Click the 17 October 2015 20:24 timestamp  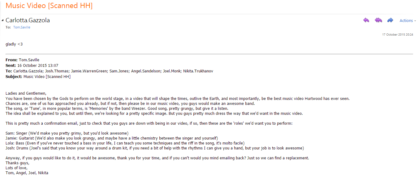tap(397, 35)
